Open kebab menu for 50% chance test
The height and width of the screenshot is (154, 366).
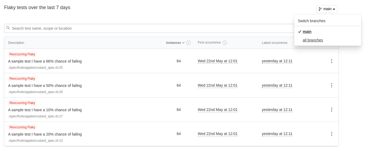tap(331, 85)
